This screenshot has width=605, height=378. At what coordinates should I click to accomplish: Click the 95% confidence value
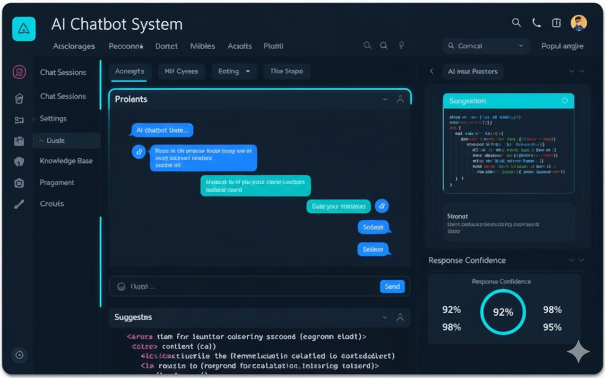(552, 327)
